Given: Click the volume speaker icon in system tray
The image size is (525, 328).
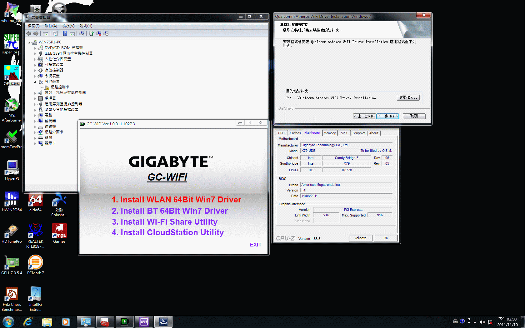Looking at the screenshot, I should (x=482, y=322).
